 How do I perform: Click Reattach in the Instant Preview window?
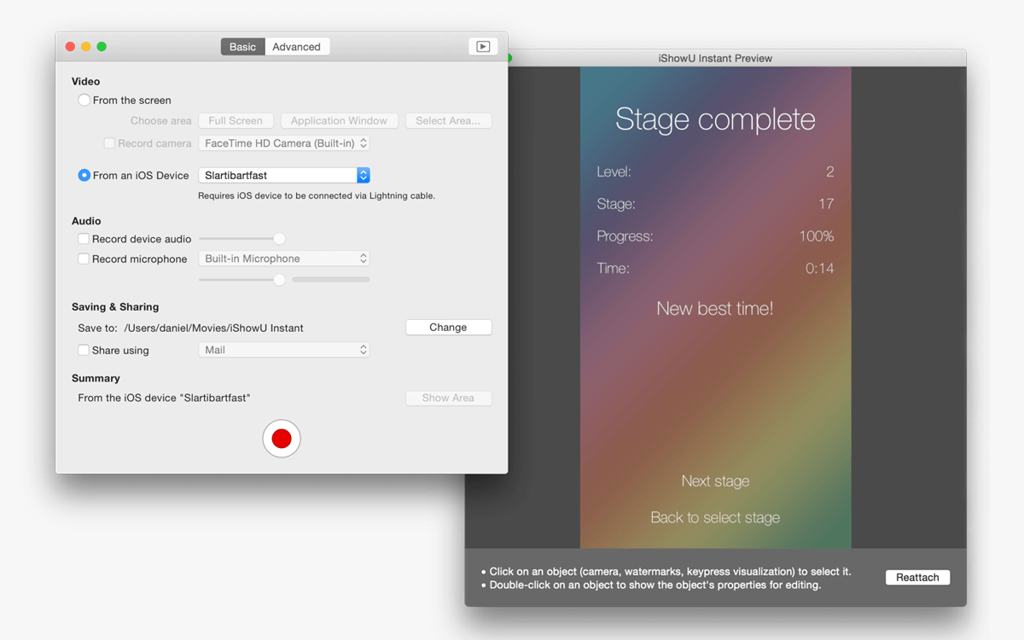point(917,578)
